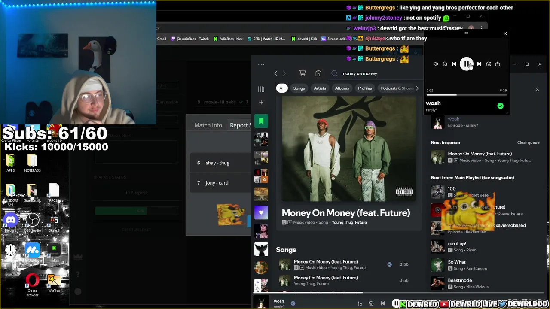This screenshot has width=550, height=309.
Task: Toggle saved checkmark next to woah in the bottom bar
Action: click(293, 303)
